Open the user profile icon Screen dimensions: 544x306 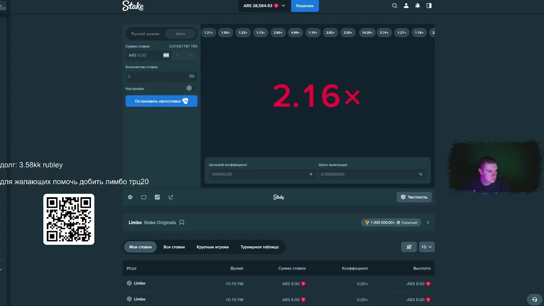(x=406, y=6)
